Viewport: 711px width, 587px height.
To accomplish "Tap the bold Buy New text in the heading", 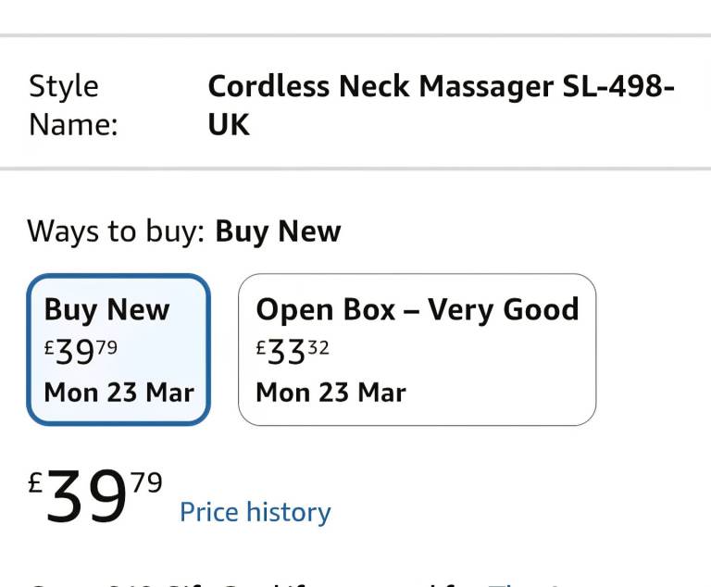I will click(x=278, y=231).
